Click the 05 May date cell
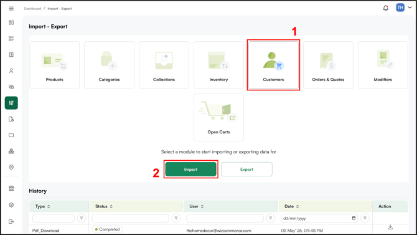The image size is (417, 235). (302, 231)
